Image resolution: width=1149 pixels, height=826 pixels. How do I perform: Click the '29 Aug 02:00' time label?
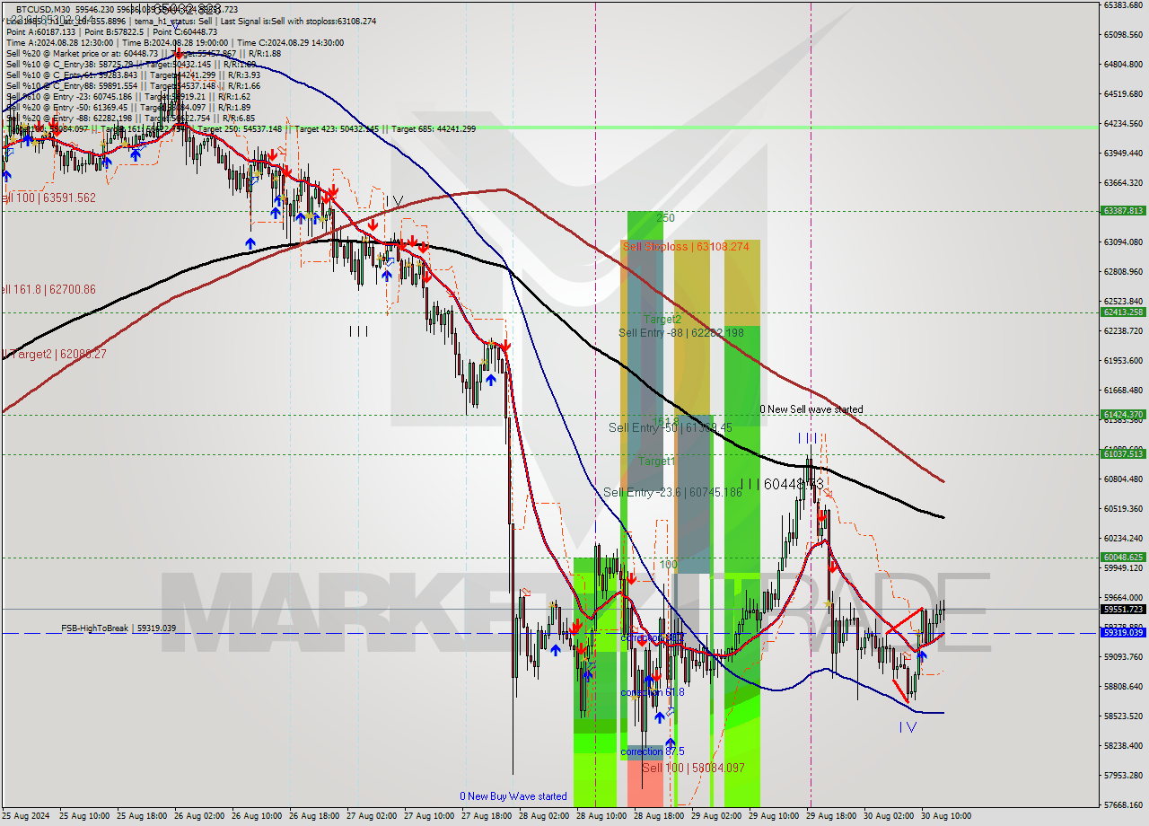coord(715,816)
